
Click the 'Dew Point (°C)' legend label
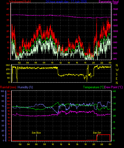point(114,87)
